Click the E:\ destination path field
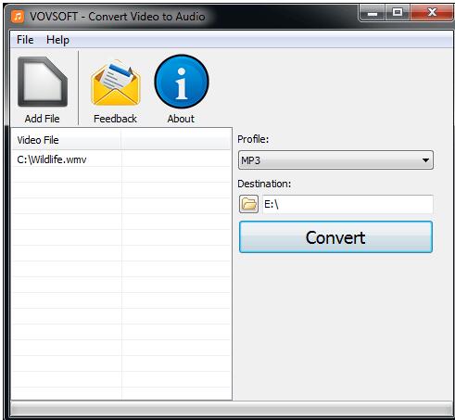Viewport: 455px width, 420px height. tap(348, 204)
